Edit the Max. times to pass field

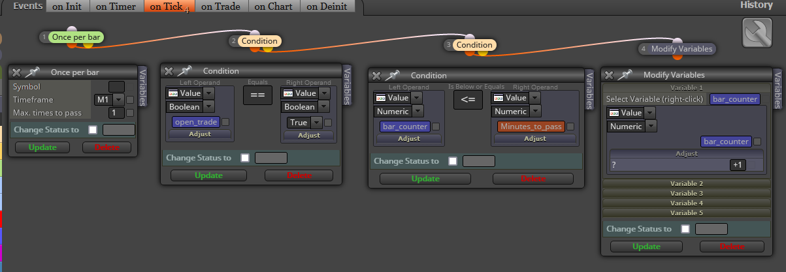(x=116, y=113)
